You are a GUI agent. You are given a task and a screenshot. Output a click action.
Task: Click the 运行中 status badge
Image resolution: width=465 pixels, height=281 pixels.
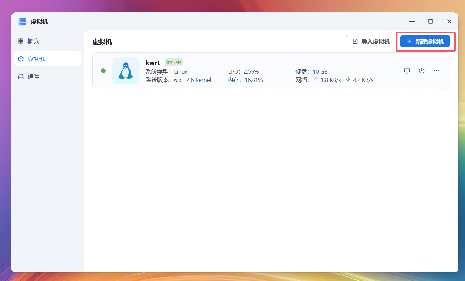(173, 62)
